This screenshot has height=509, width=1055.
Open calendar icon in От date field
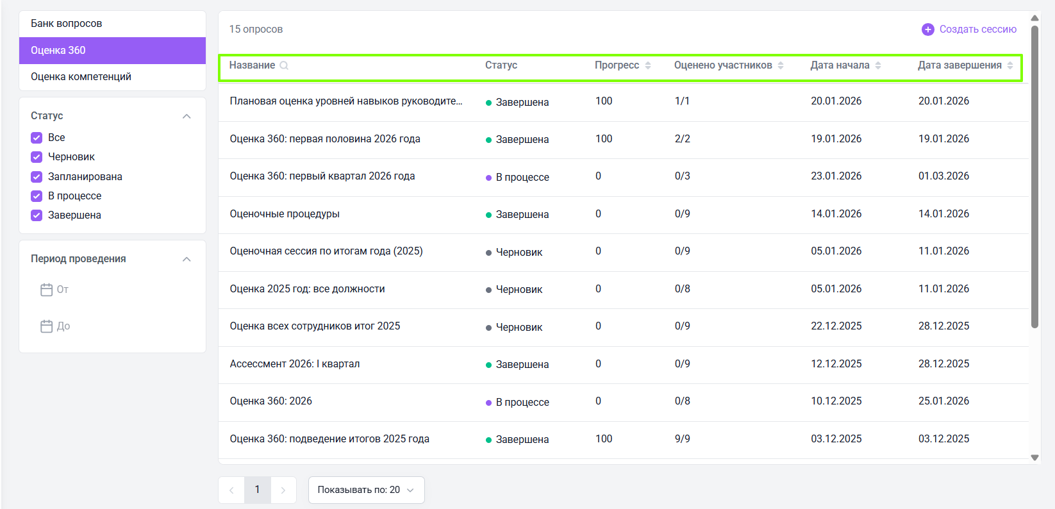click(x=47, y=290)
